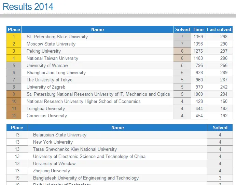This screenshot has height=185, width=236.
Task: Click the Last solved column header
Action: (x=219, y=29)
